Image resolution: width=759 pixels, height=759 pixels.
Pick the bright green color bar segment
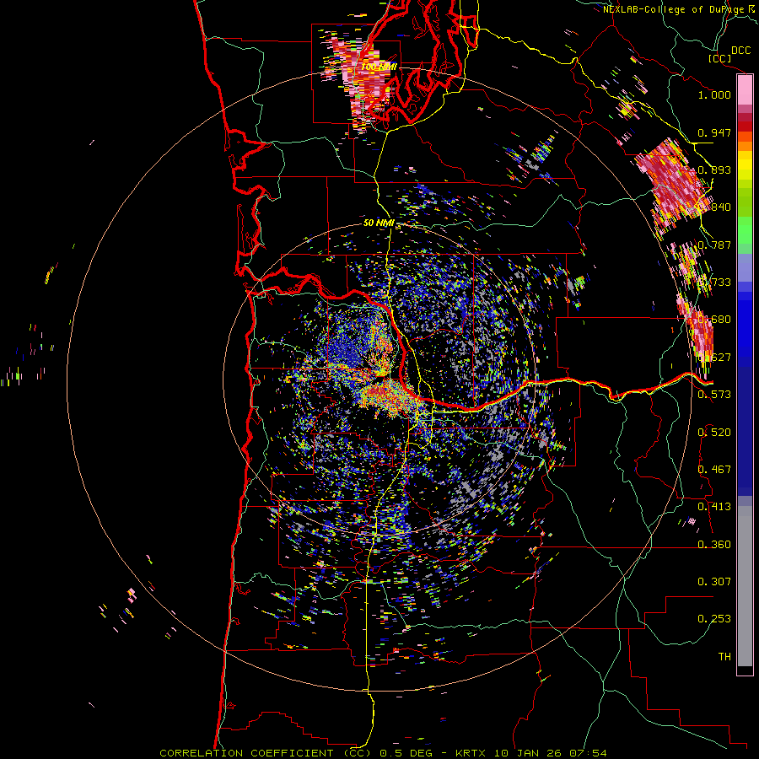click(745, 229)
